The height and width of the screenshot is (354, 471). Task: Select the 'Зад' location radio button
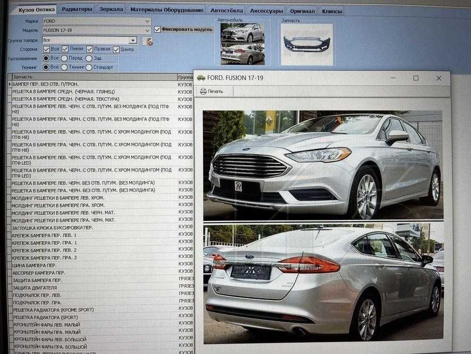tap(89, 58)
